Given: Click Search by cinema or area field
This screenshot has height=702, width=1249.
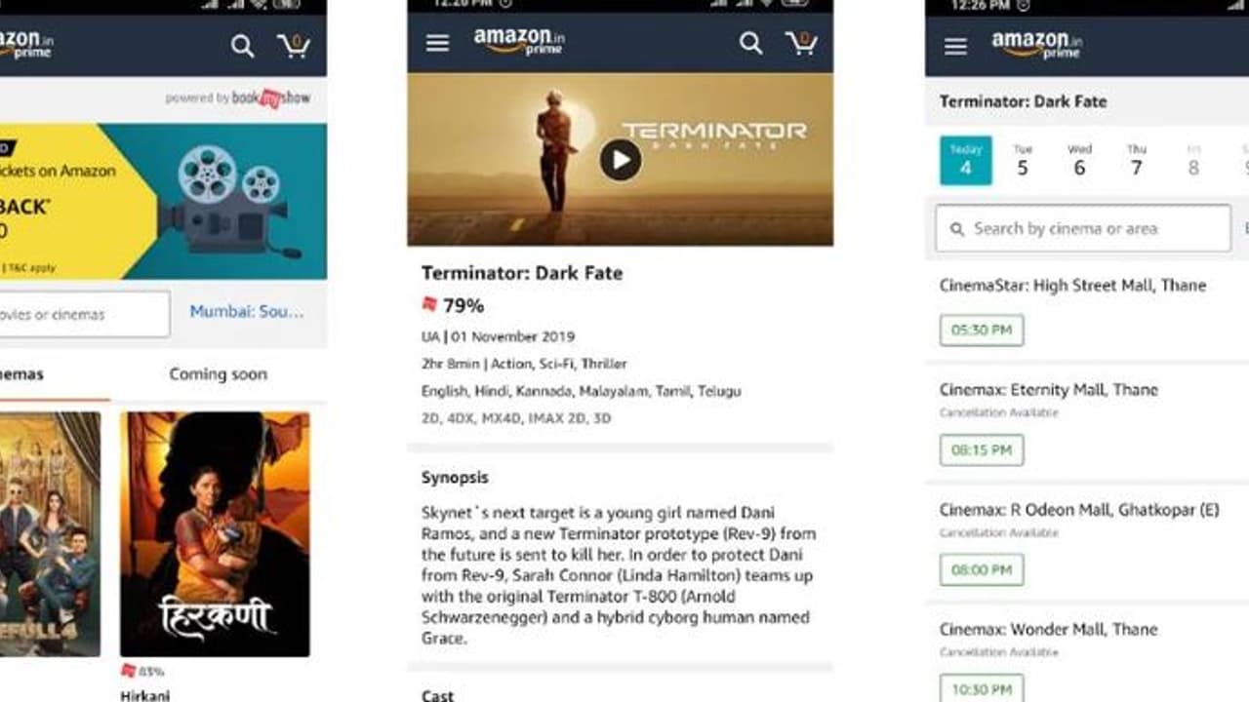Looking at the screenshot, I should pyautogui.click(x=1083, y=228).
